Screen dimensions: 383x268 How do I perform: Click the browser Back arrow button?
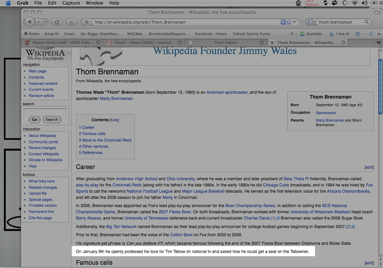(x=30, y=22)
